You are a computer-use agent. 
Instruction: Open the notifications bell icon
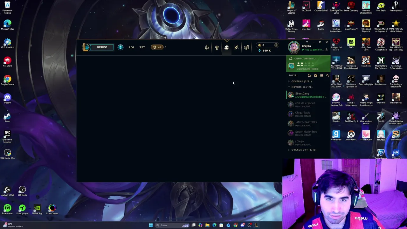[x=326, y=50]
